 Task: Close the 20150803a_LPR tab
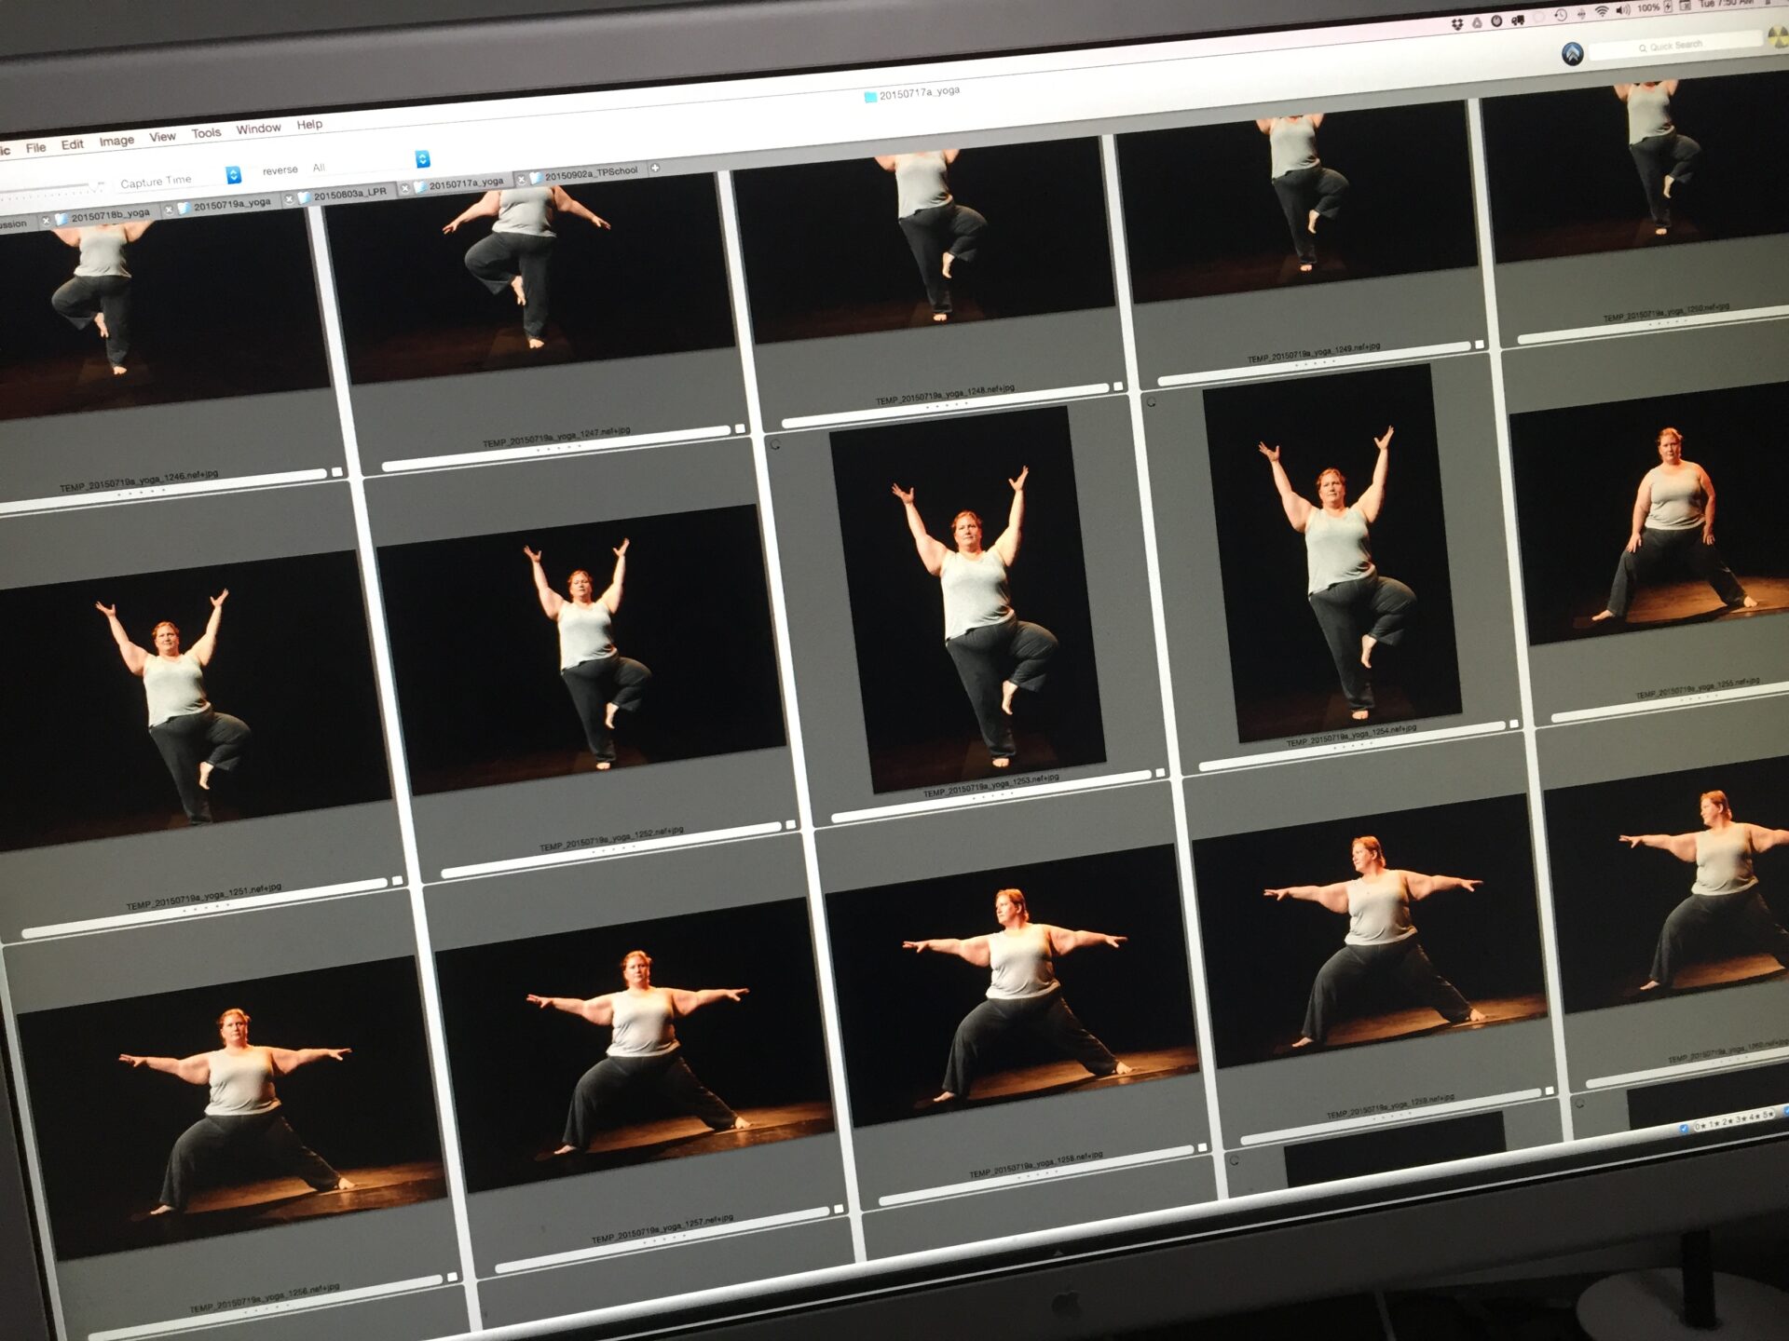pyautogui.click(x=289, y=198)
